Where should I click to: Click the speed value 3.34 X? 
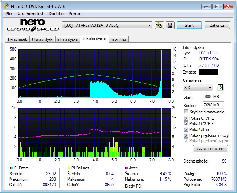point(221,185)
